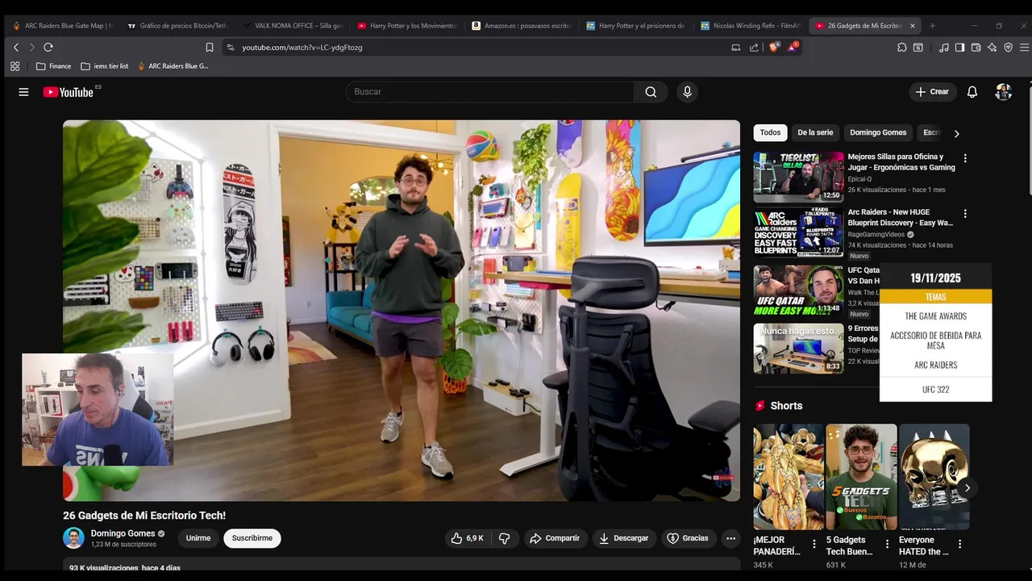This screenshot has height=581, width=1032.
Task: Open site settings icon in address bar
Action: 231,48
